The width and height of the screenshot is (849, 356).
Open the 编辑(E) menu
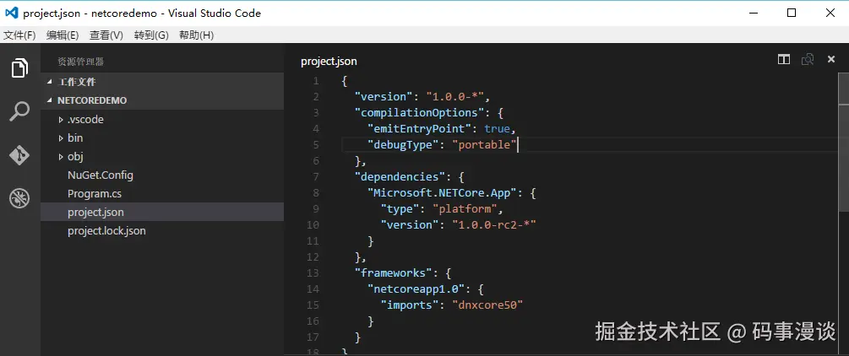click(x=63, y=35)
